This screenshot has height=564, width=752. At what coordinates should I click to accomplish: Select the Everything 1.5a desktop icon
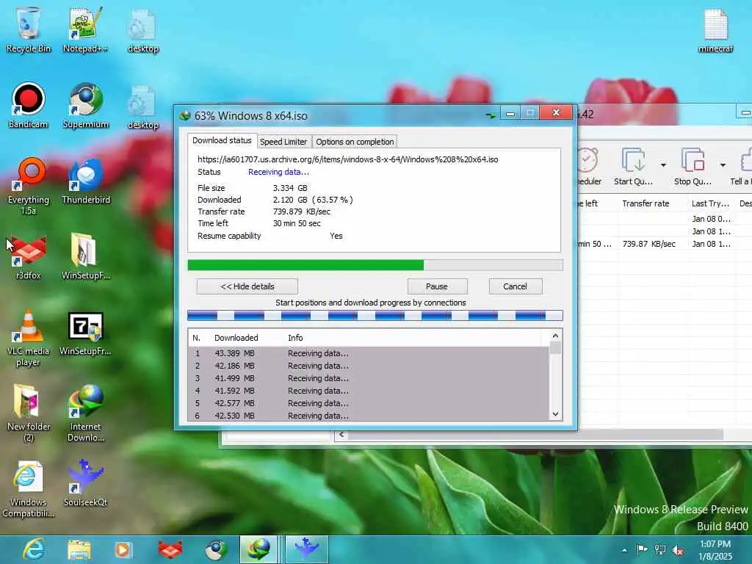click(28, 186)
